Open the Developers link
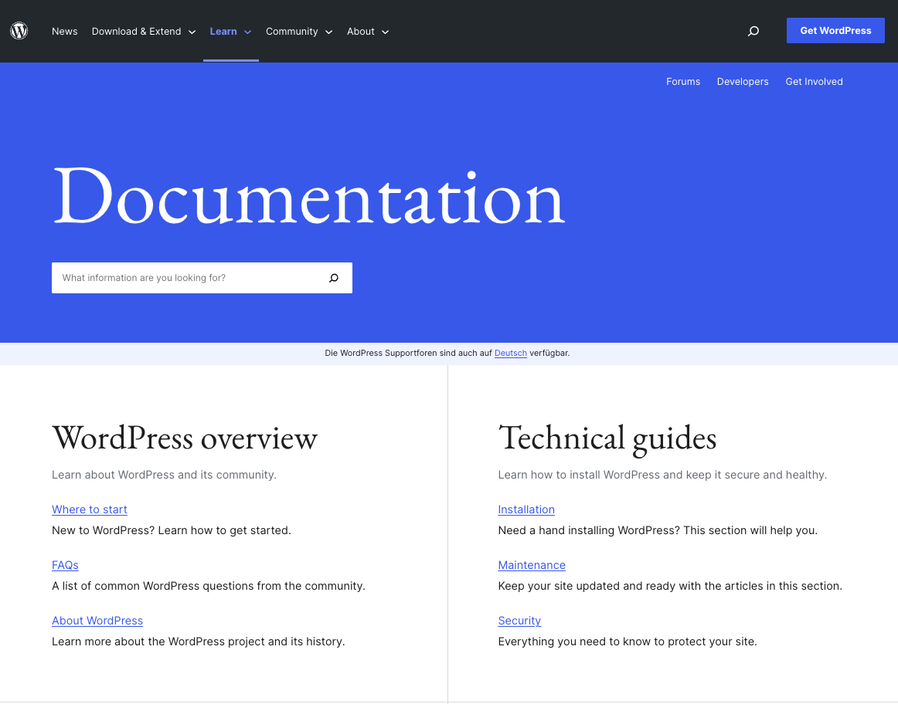 (x=743, y=82)
